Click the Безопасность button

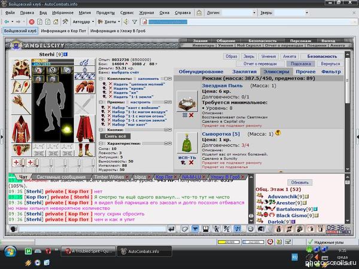322,56
